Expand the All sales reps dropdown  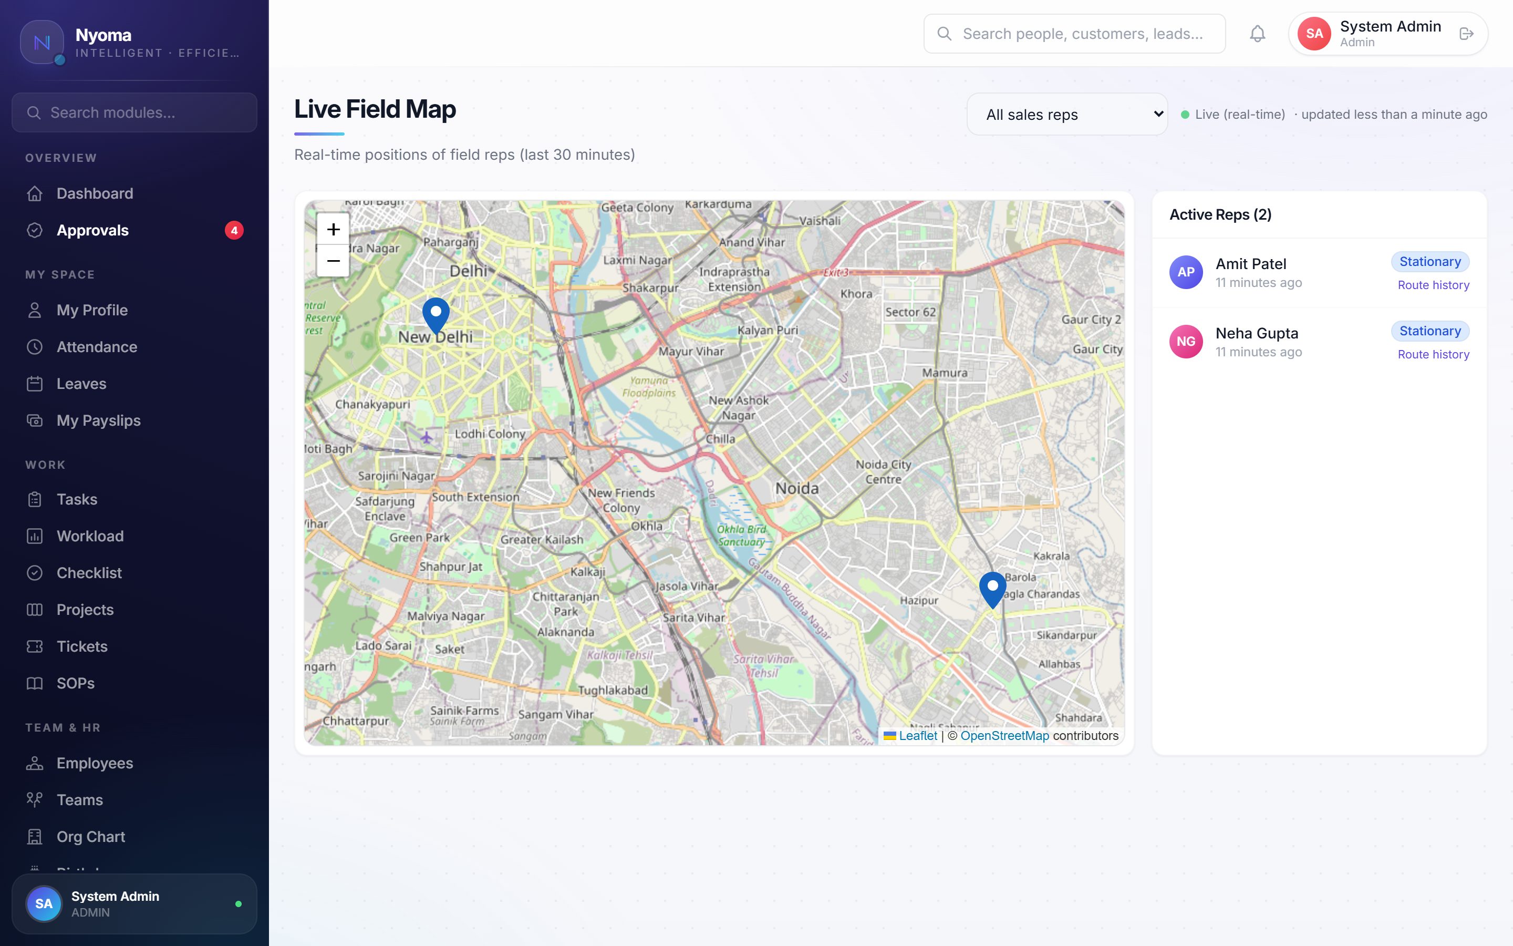(1067, 115)
